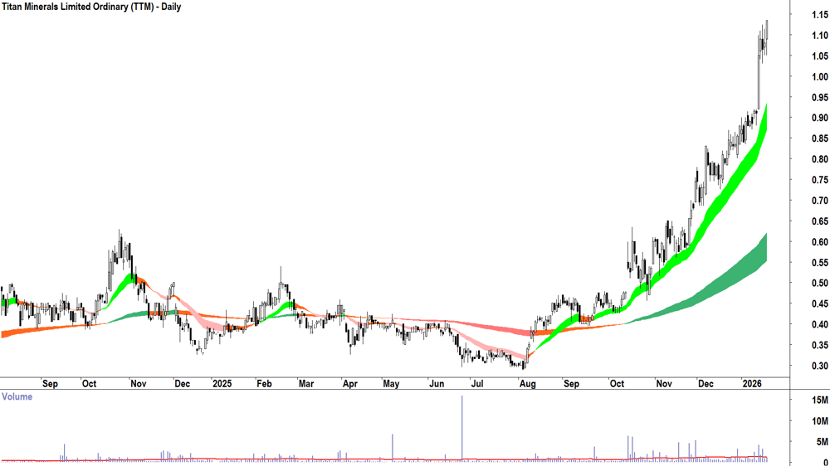Click the Feb month label
The width and height of the screenshot is (830, 466).
coord(264,383)
